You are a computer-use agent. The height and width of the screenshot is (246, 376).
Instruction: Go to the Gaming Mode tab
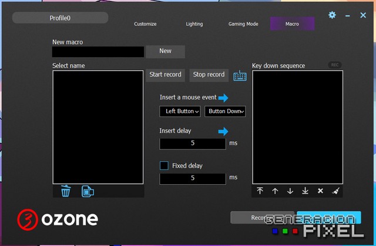point(243,24)
